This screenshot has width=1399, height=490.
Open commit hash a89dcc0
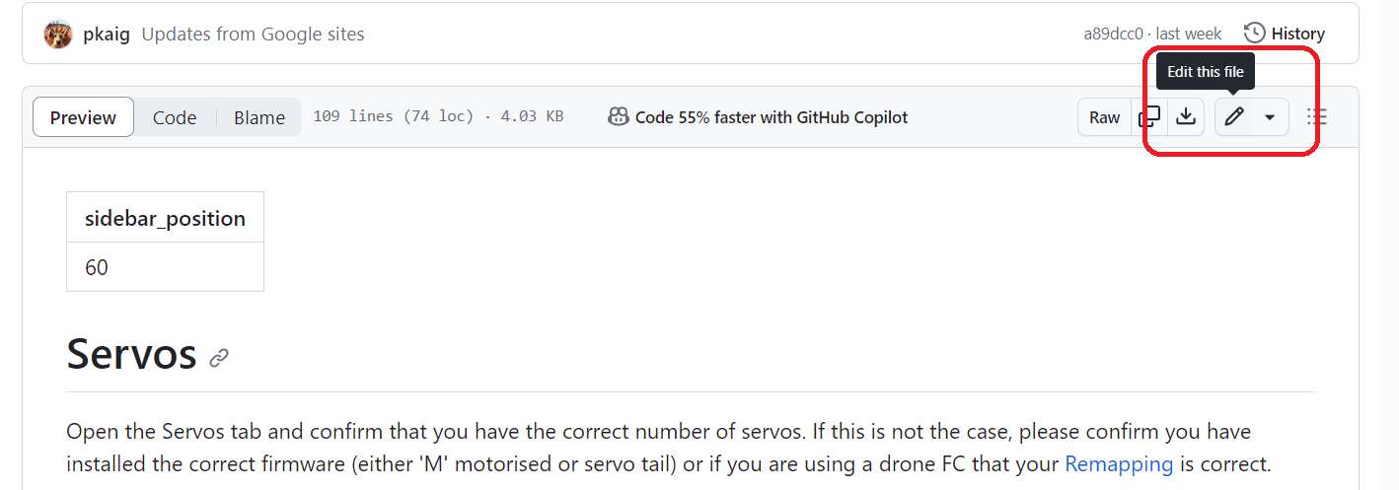coord(1113,35)
